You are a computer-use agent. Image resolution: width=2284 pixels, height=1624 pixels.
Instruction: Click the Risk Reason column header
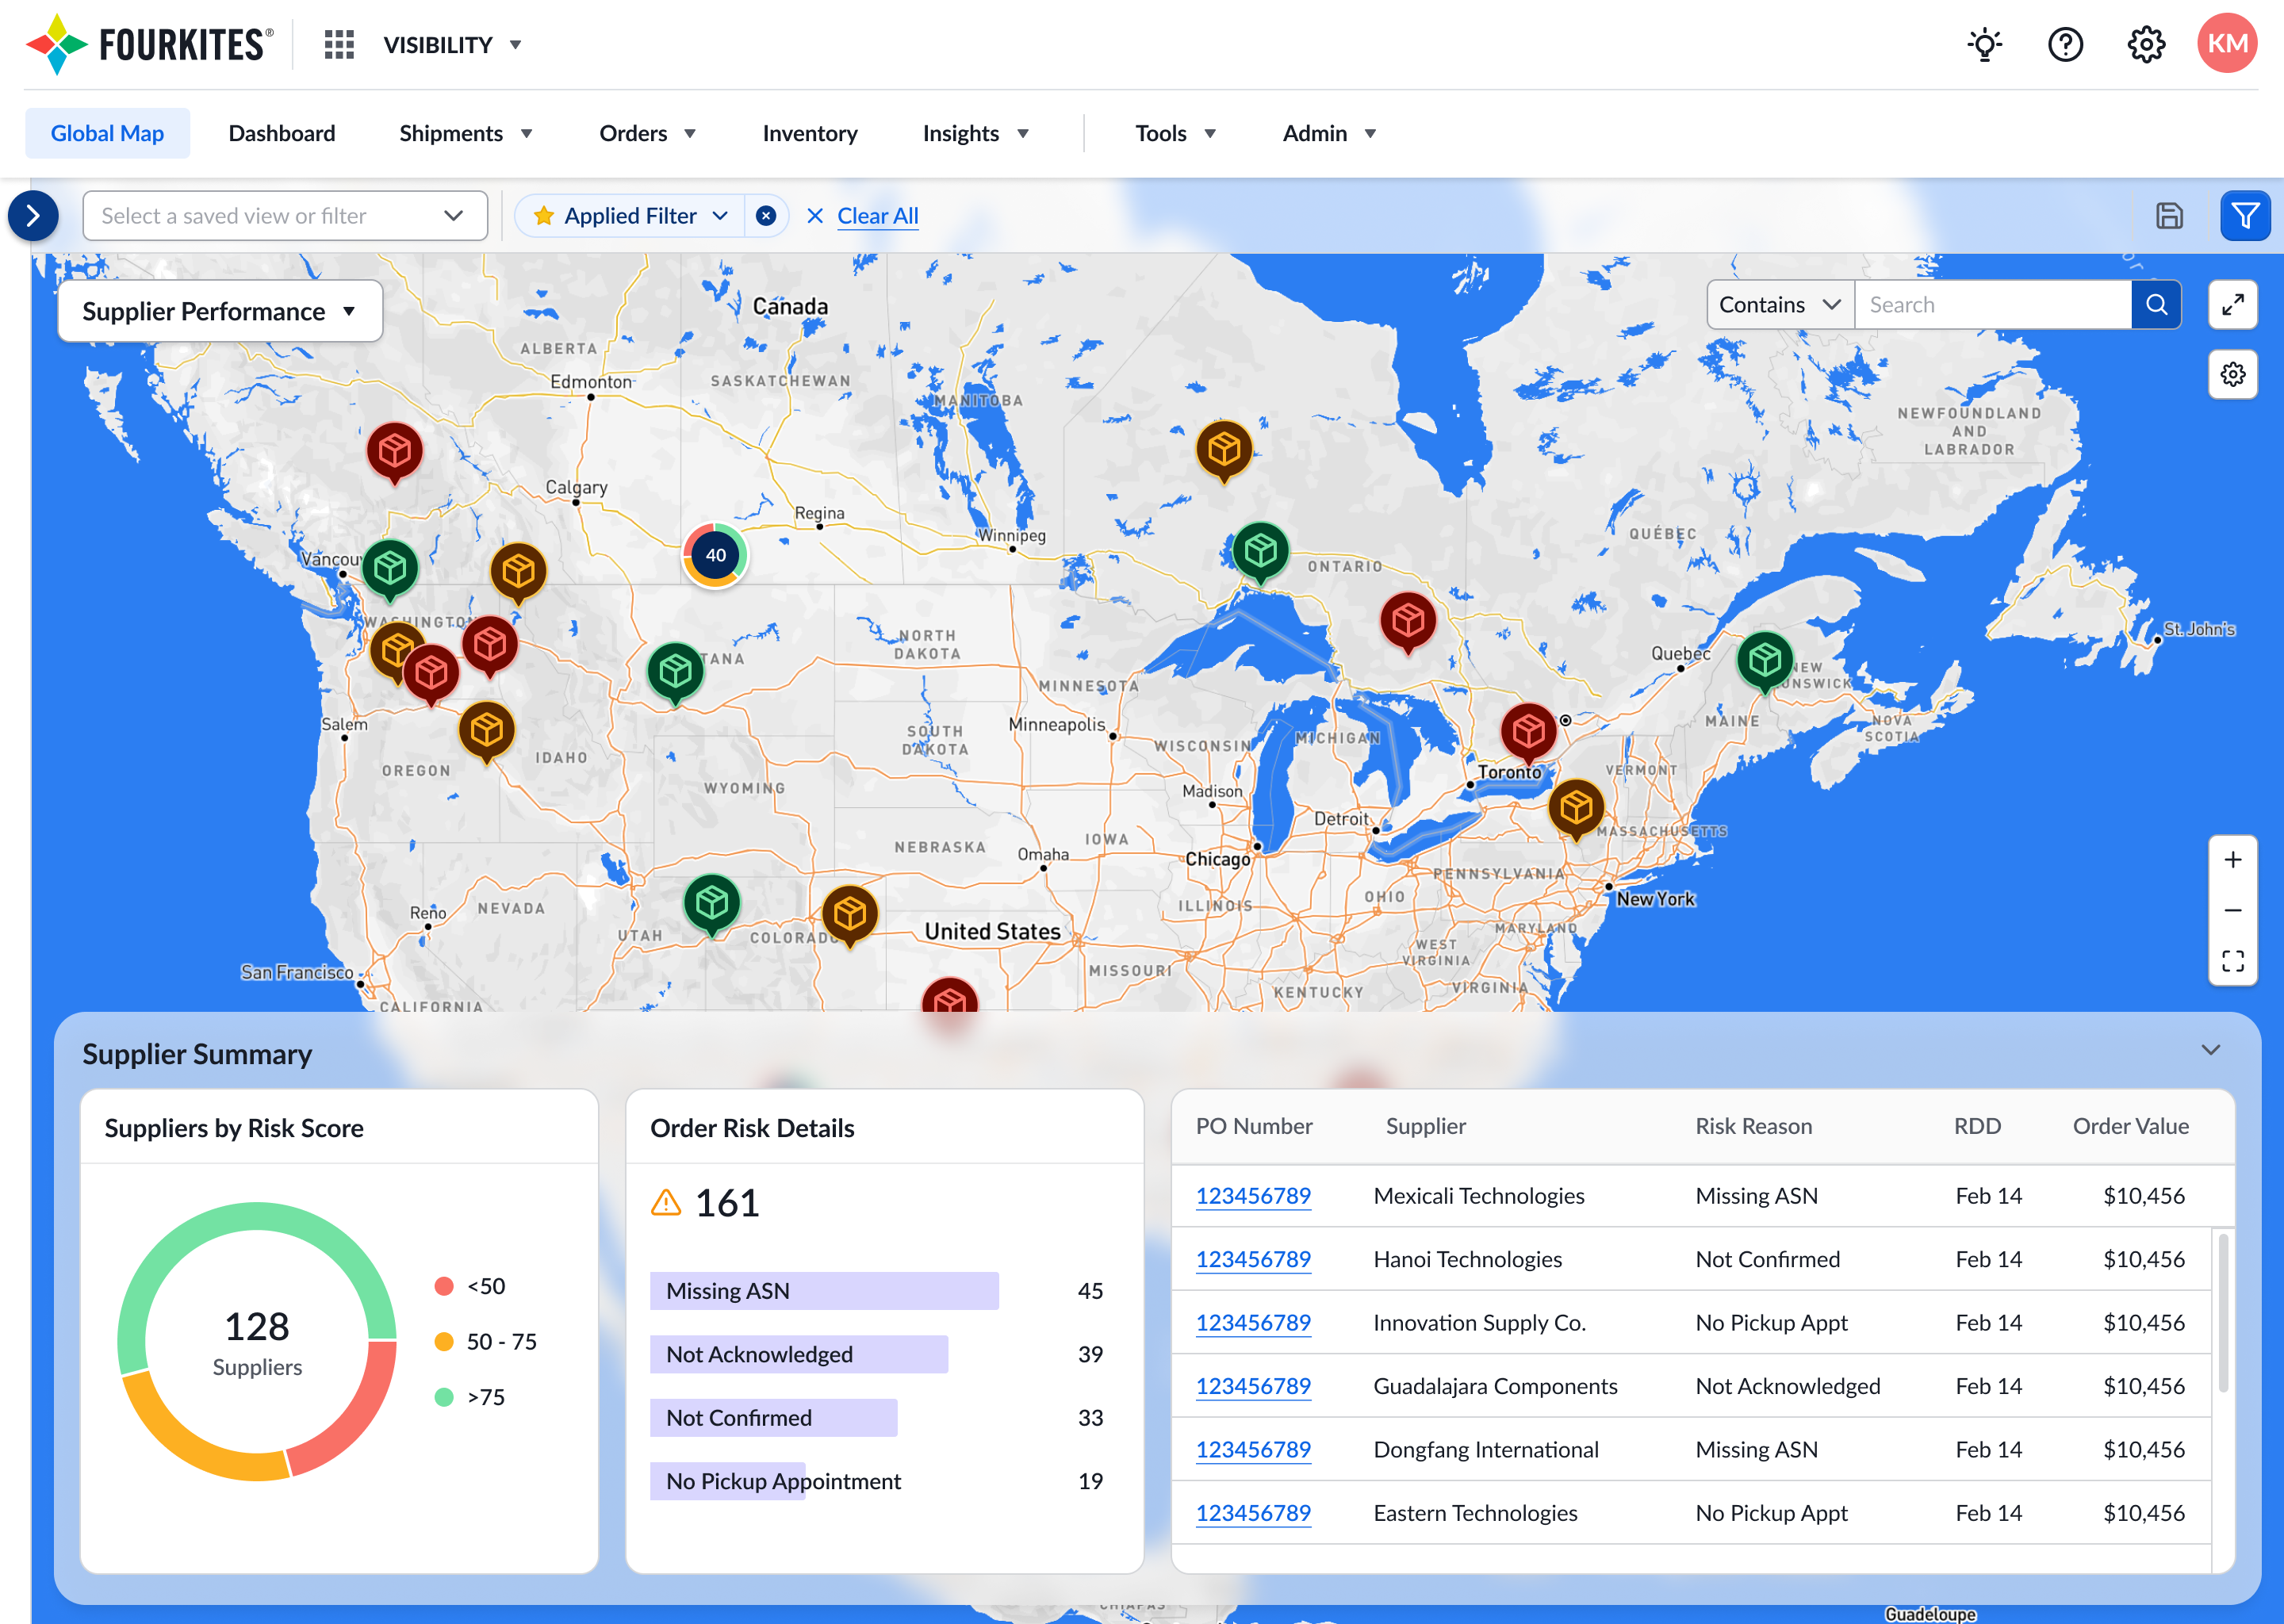click(1753, 1126)
